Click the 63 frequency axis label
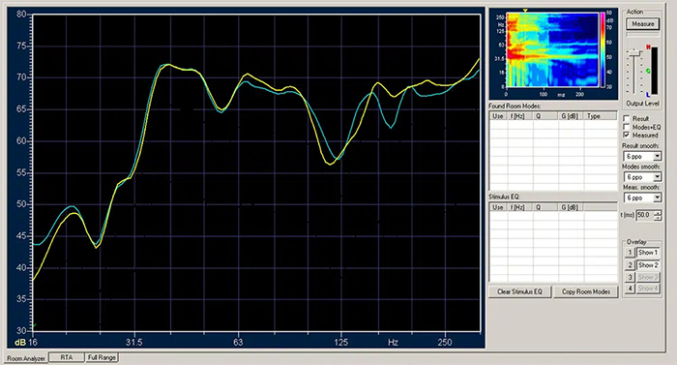The image size is (677, 365). click(238, 343)
